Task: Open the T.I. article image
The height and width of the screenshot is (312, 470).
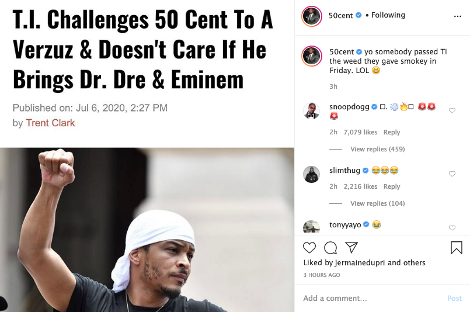Action: tap(147, 230)
